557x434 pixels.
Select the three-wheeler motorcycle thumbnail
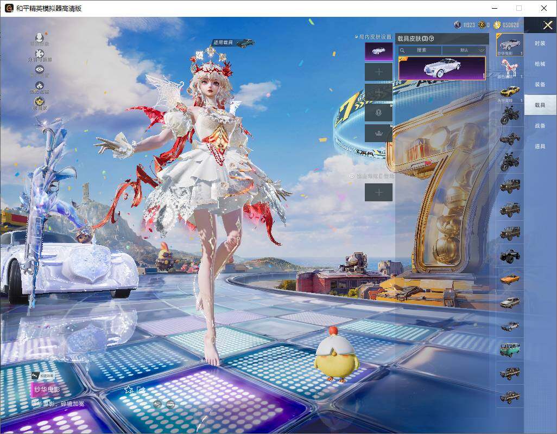pyautogui.click(x=510, y=139)
